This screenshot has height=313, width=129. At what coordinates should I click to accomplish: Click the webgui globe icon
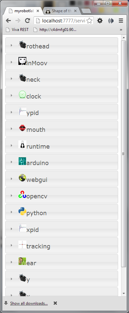[22, 178]
